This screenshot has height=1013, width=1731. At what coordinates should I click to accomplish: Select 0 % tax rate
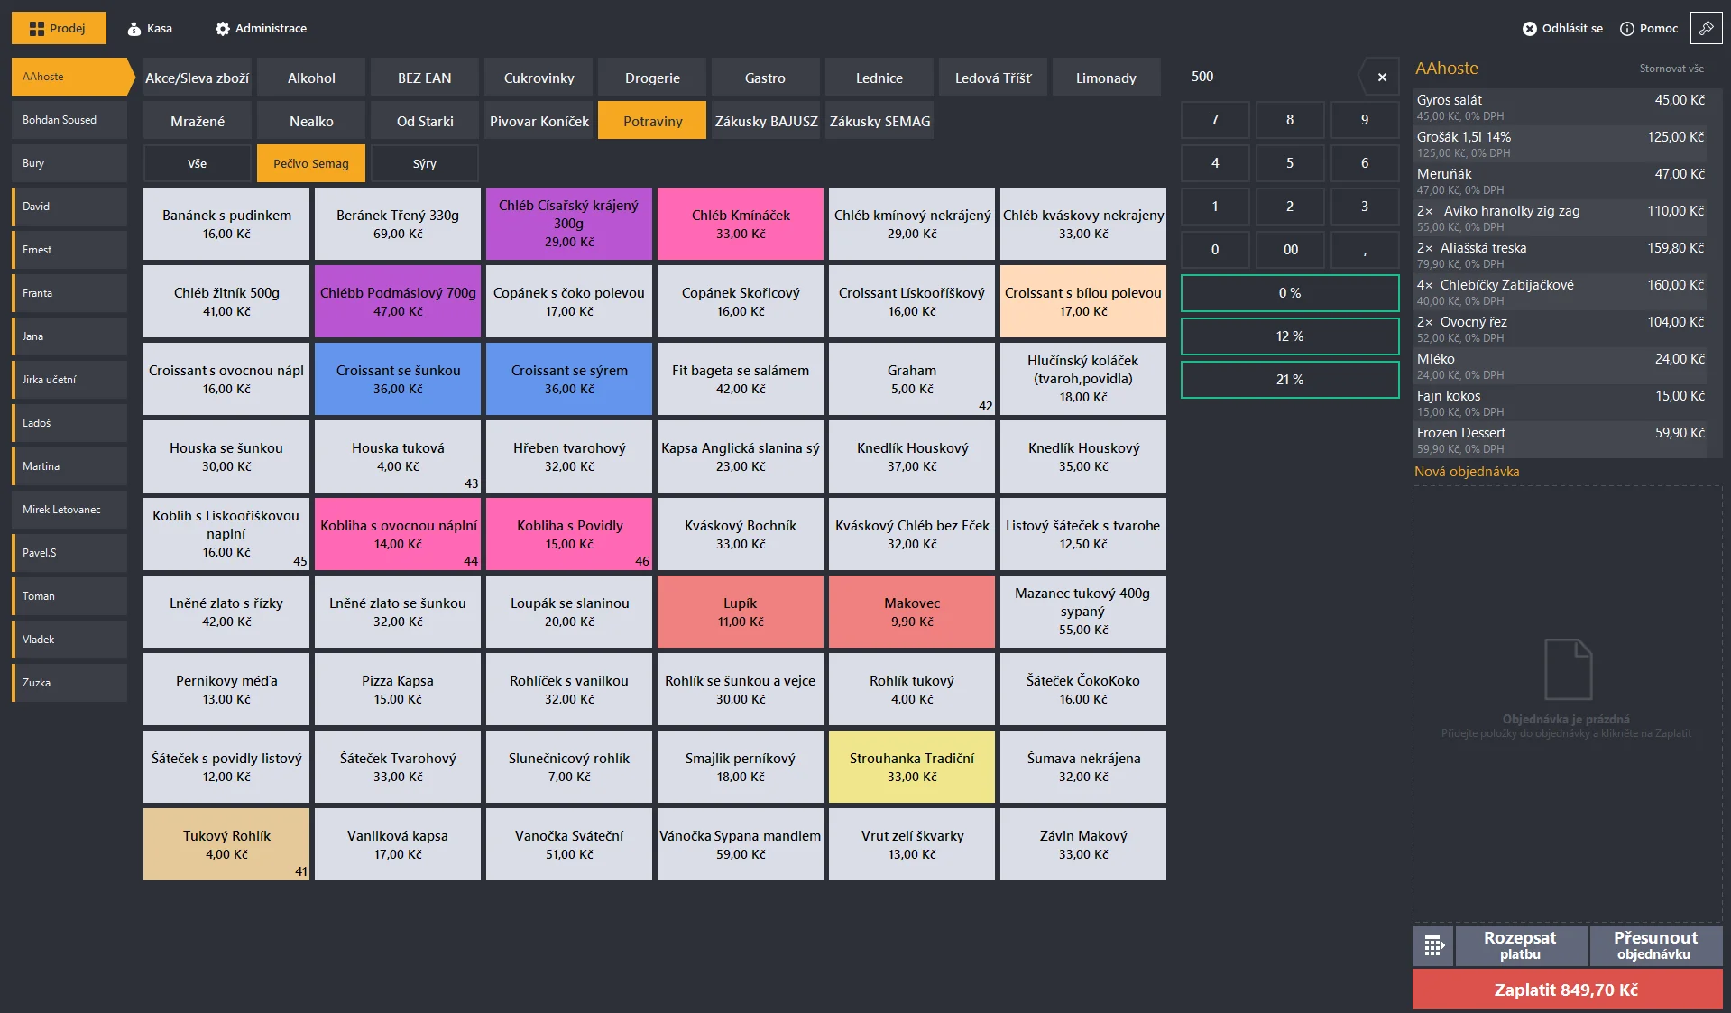[x=1290, y=293]
